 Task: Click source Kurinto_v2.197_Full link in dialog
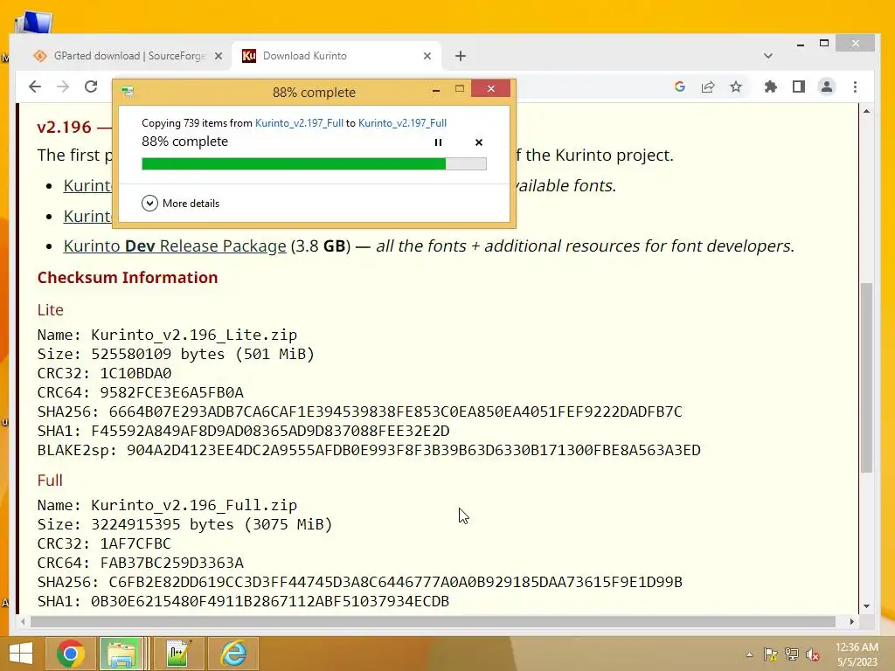[x=299, y=123]
